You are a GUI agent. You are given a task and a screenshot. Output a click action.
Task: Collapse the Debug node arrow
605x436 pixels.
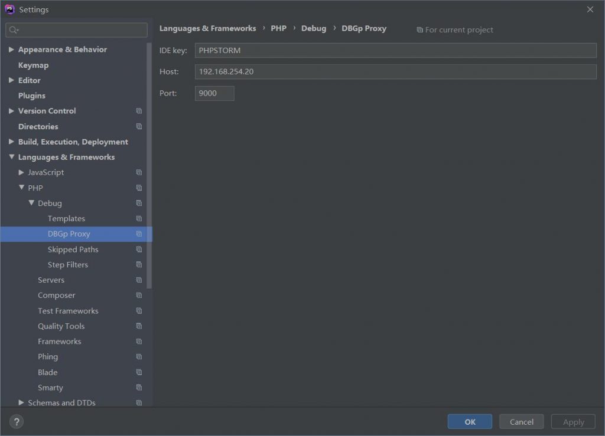click(31, 203)
